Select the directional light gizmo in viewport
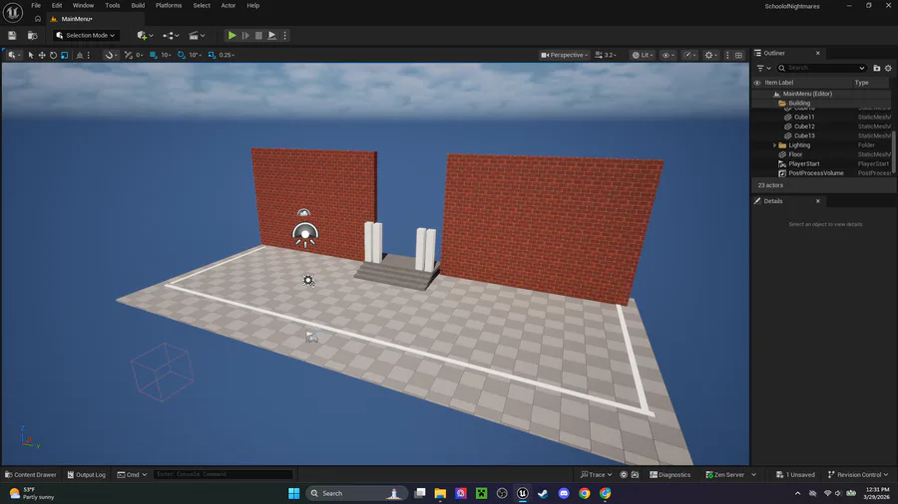The image size is (898, 504). point(305,234)
